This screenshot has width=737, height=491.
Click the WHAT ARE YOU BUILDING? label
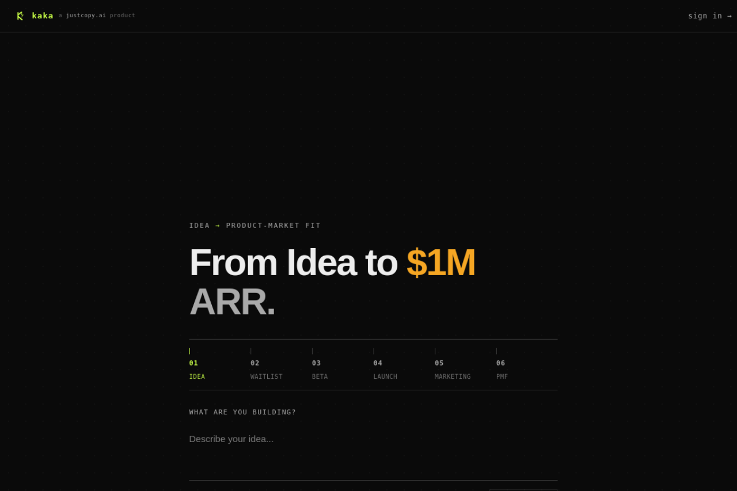tap(242, 412)
